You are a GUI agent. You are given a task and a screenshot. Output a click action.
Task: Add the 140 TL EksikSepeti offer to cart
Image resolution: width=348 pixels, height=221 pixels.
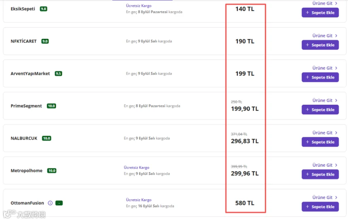[x=320, y=13]
